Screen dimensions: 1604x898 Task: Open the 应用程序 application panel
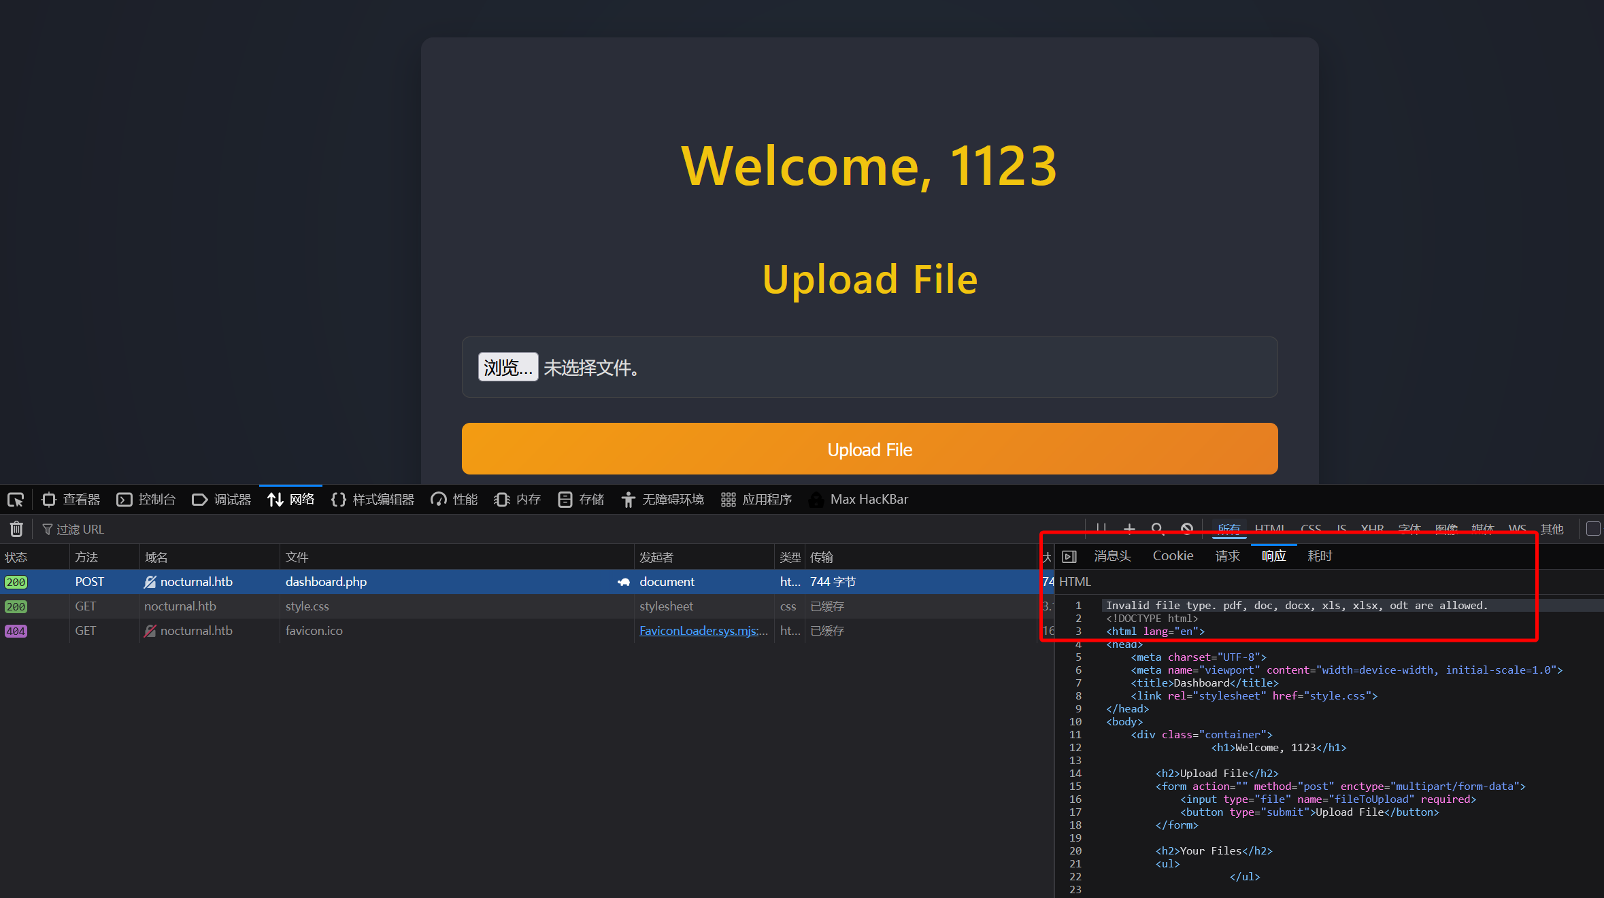click(x=756, y=500)
